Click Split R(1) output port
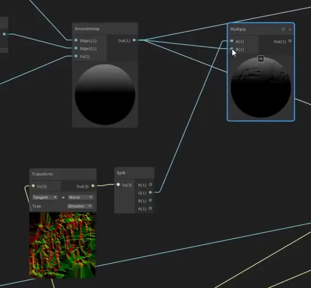 click(150, 184)
